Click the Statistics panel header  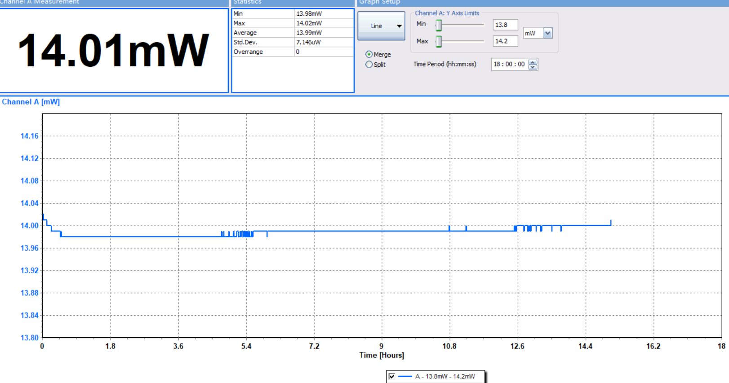click(247, 2)
